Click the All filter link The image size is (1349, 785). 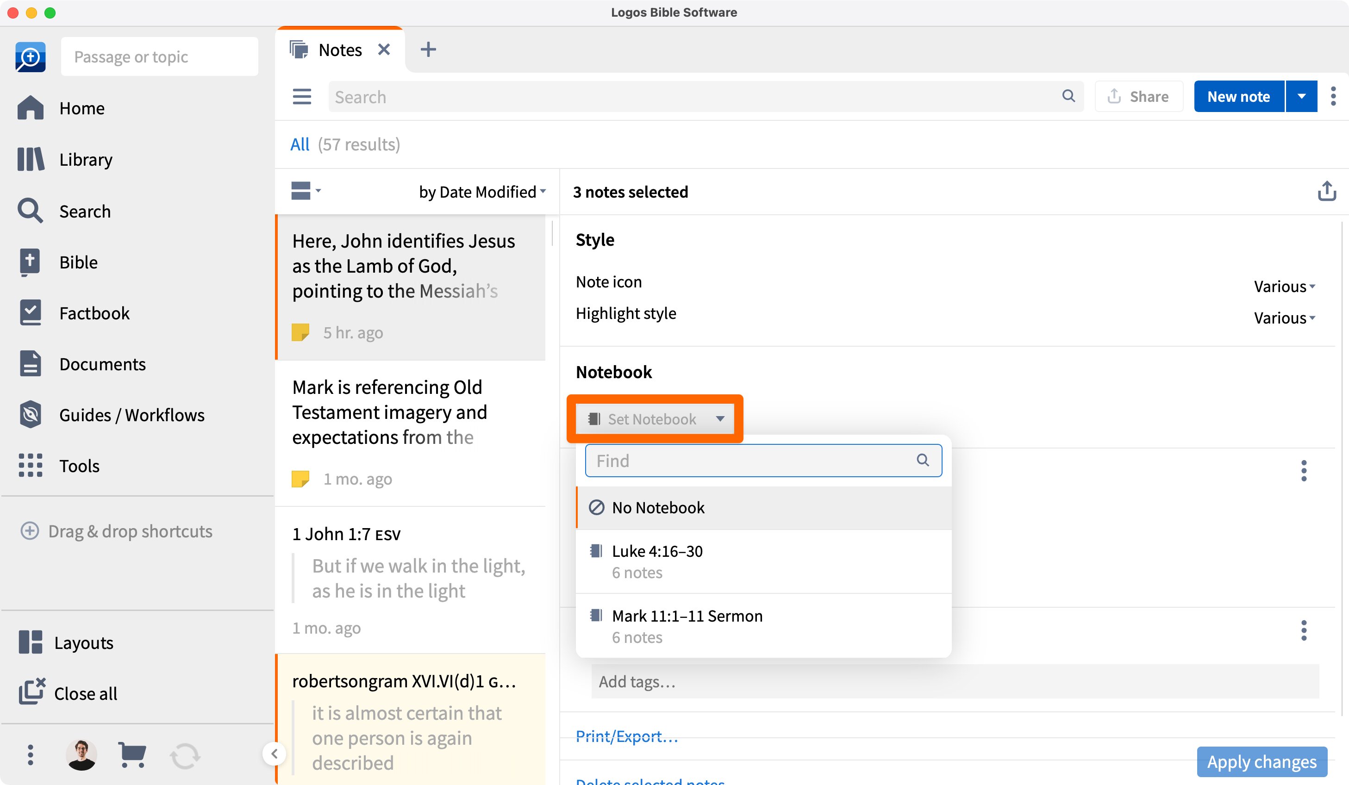[x=300, y=144]
